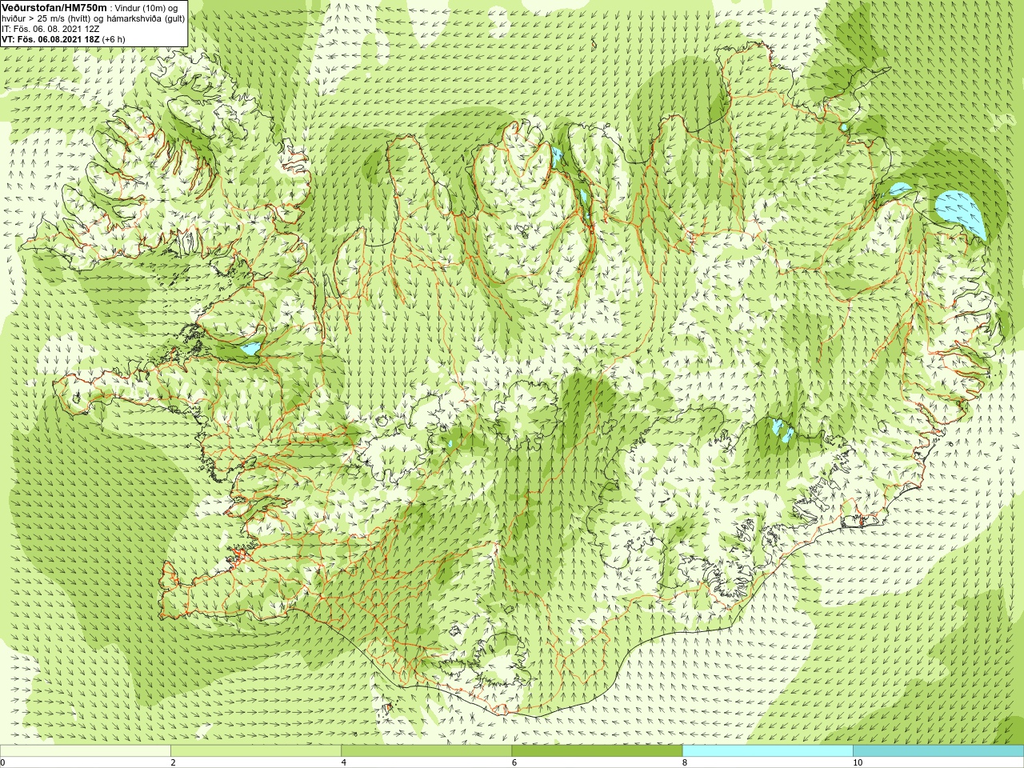The width and height of the screenshot is (1024, 768).
Task: Select the pale yellow 0–2 scale segment
Action: tap(85, 751)
